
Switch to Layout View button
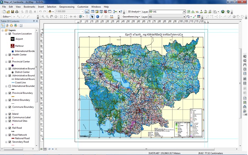(45, 149)
